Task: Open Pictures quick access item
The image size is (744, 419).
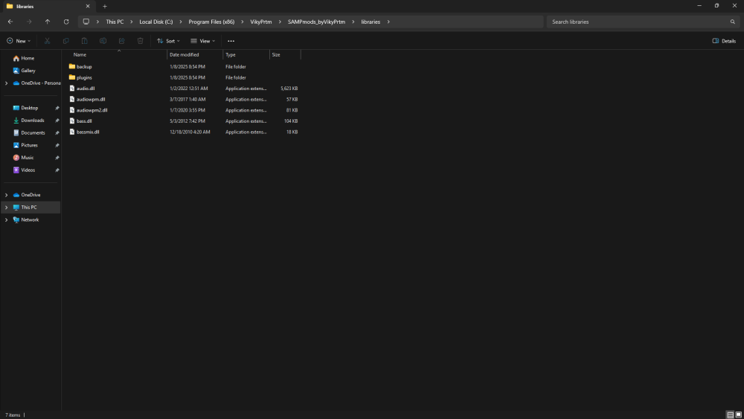Action: click(29, 145)
